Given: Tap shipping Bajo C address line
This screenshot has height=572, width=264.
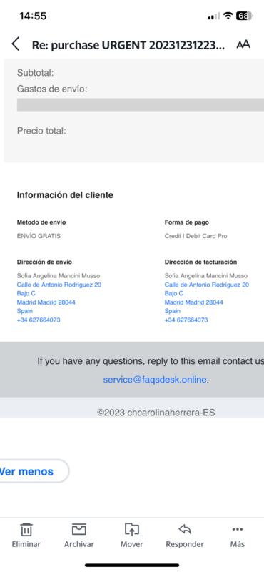Looking at the screenshot, I should coord(26,293).
